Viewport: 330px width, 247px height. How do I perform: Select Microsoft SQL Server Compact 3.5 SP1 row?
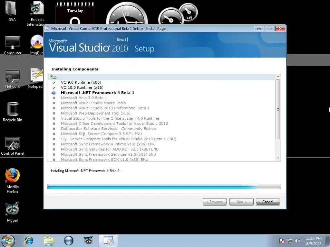pos(161,134)
